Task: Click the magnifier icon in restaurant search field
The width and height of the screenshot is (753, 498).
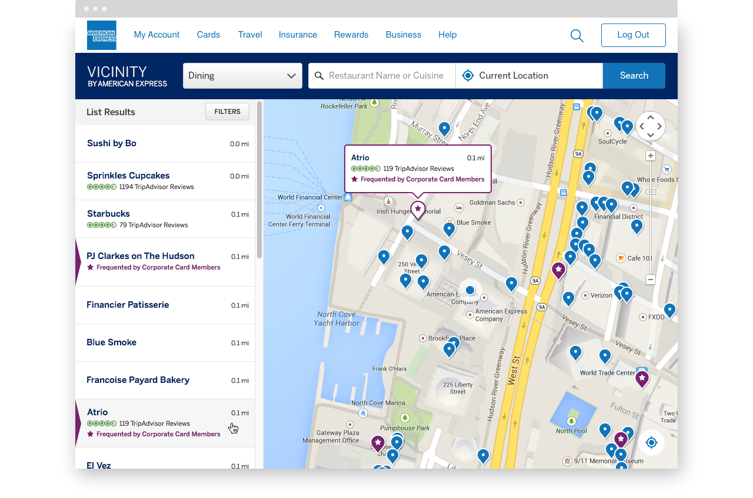Action: pyautogui.click(x=319, y=76)
